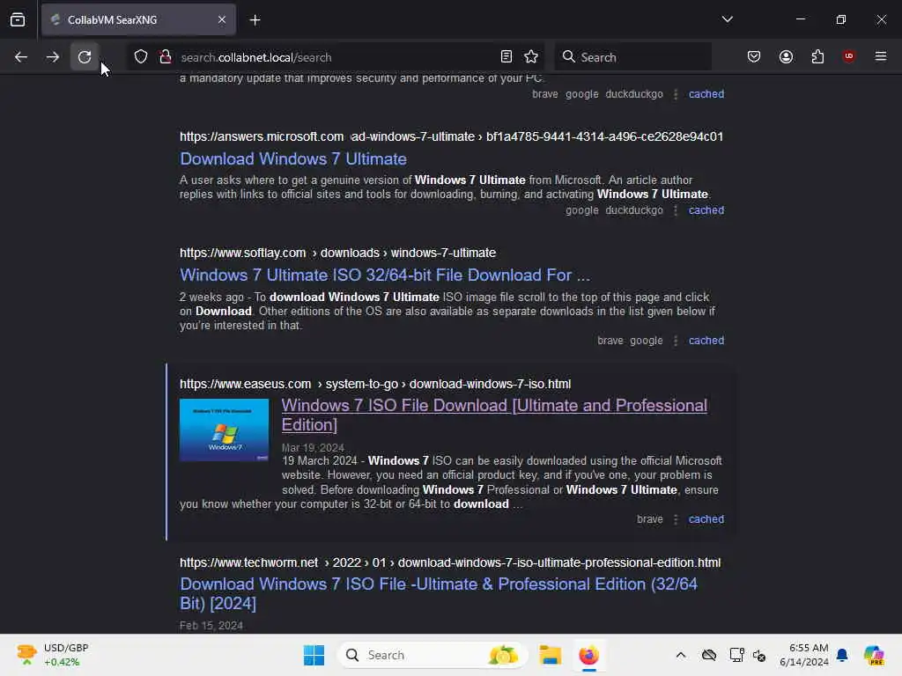Click the address bar URL field
902x676 pixels.
click(x=336, y=57)
